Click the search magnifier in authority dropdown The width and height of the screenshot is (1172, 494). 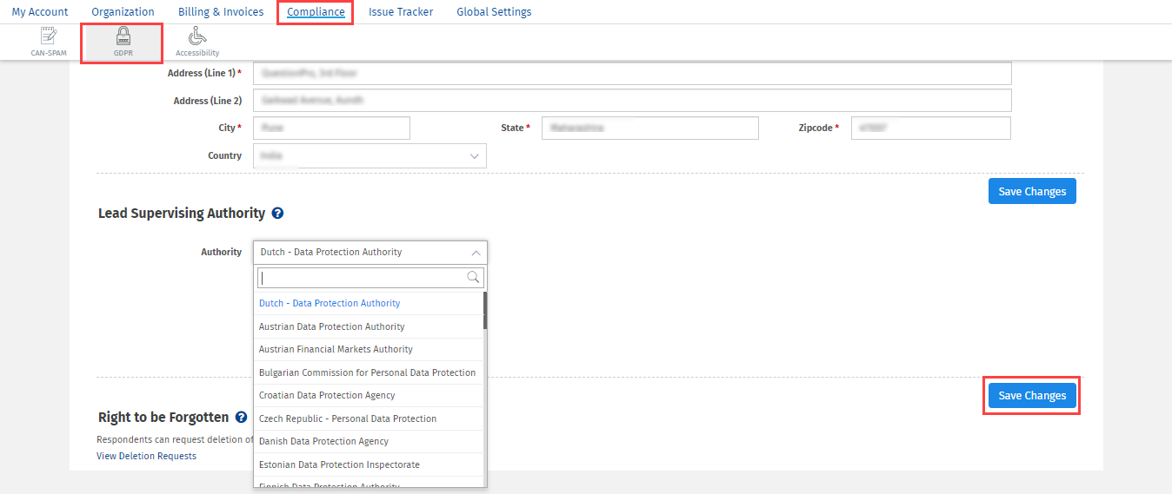coord(474,278)
